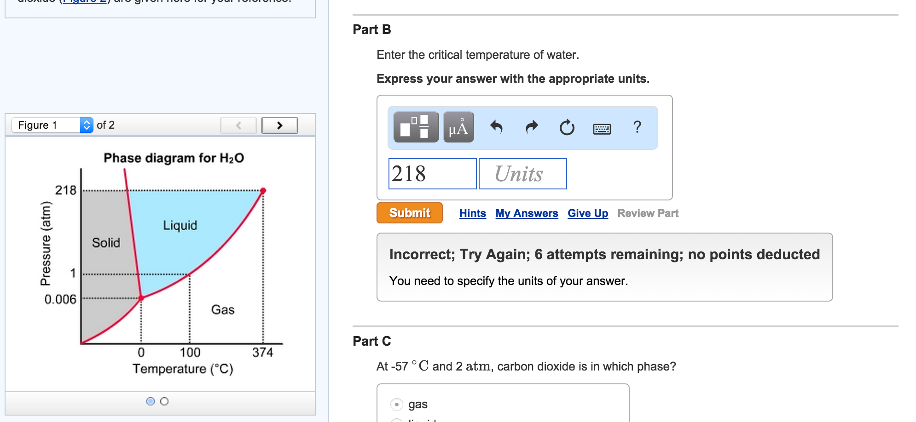The width and height of the screenshot is (916, 422).
Task: Undo last entry in answer toolbar
Action: click(x=496, y=127)
